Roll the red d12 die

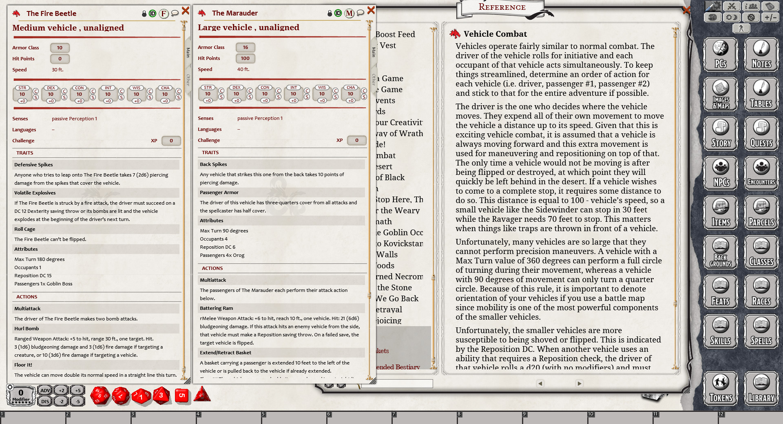[121, 396]
